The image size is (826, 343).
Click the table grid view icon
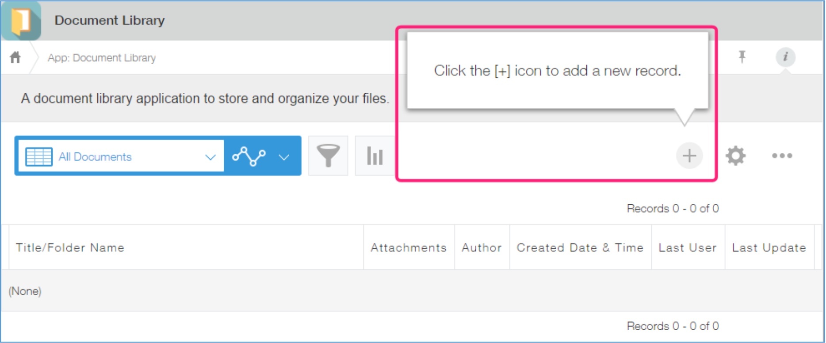pos(39,156)
